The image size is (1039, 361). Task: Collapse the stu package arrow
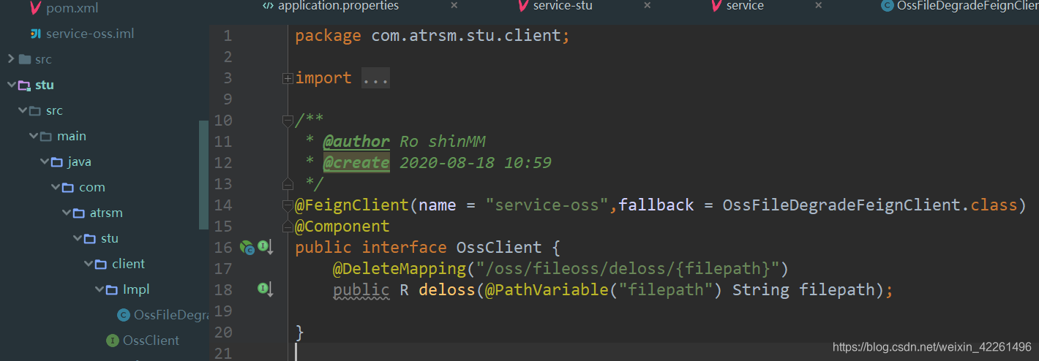point(78,238)
